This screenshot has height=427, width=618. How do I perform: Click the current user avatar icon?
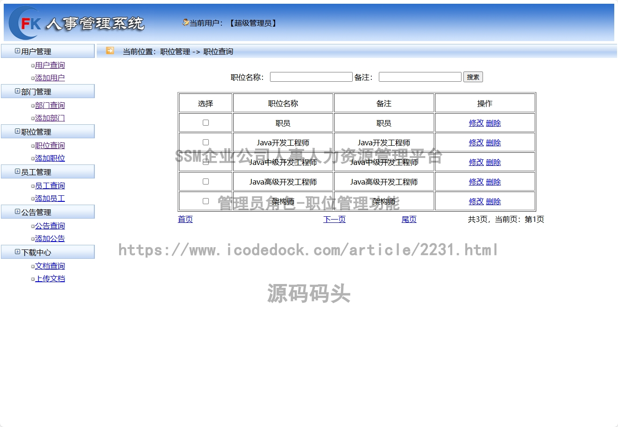(x=185, y=22)
